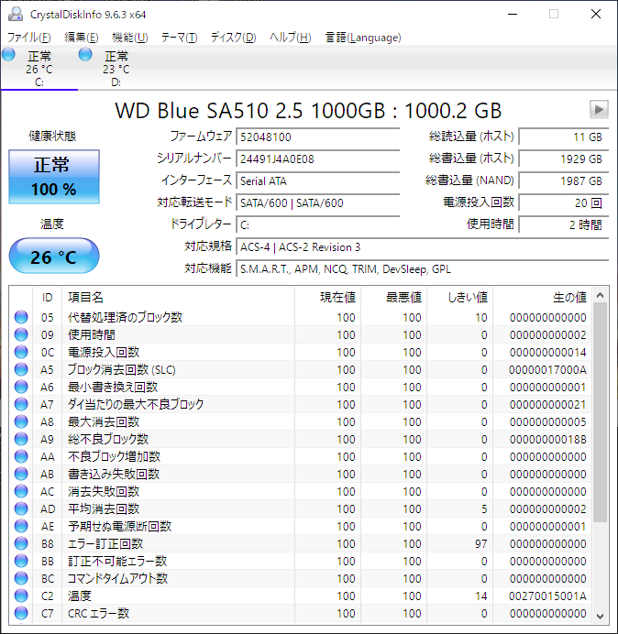Click status orb of row BB 訂正不可能エラー数

coord(21,562)
